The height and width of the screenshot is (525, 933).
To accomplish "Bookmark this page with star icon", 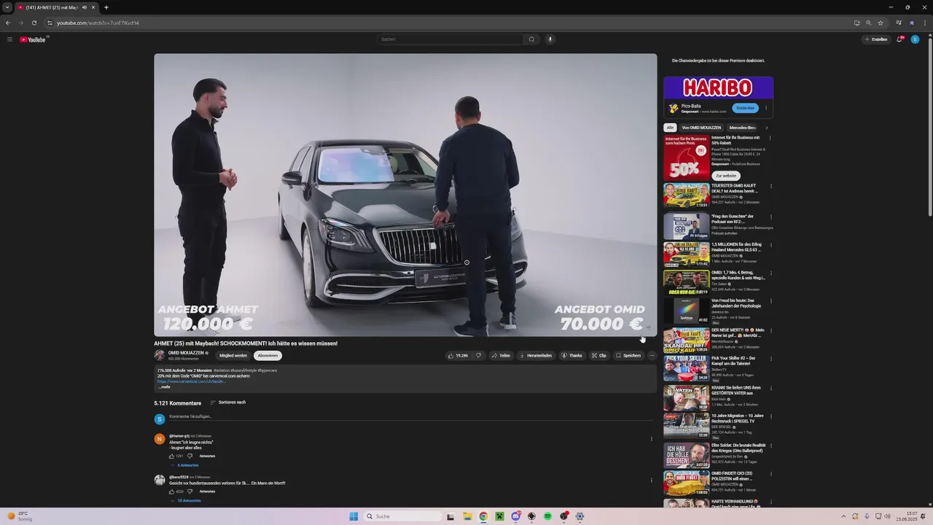I will [x=881, y=23].
